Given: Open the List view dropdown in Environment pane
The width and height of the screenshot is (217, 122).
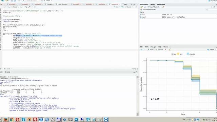Looking at the screenshot, I should pyautogui.click(x=214, y=7).
